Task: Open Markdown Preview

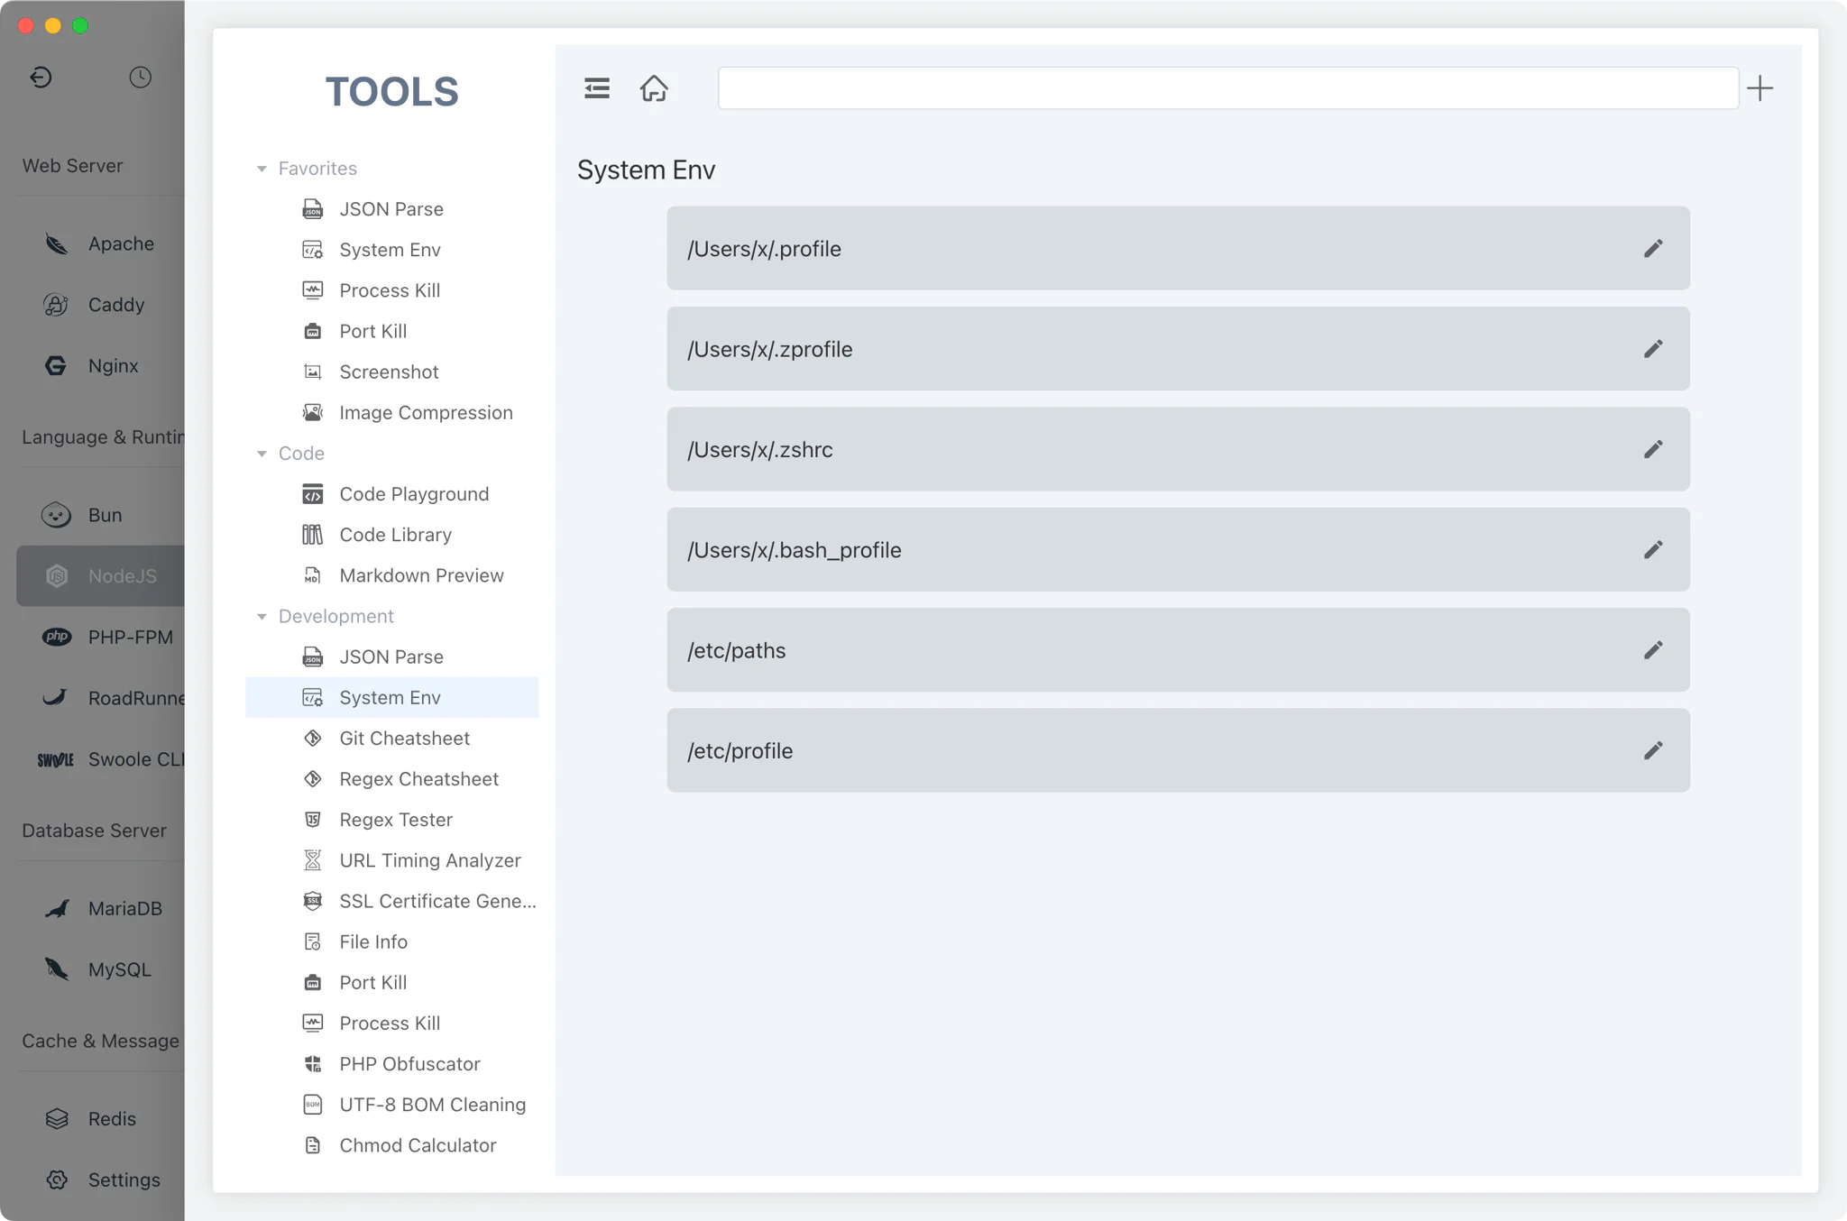Action: point(391,575)
